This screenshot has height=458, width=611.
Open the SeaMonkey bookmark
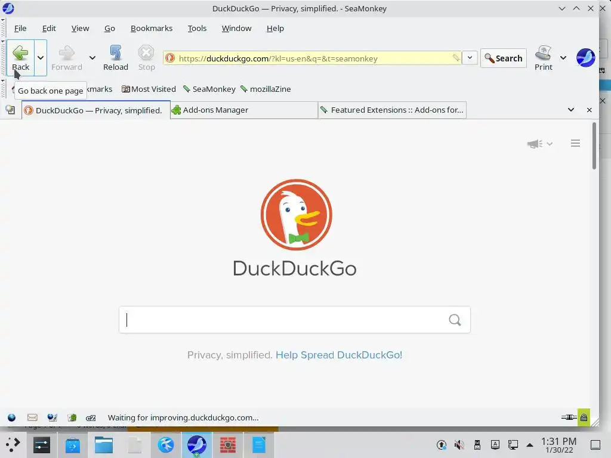click(x=209, y=89)
